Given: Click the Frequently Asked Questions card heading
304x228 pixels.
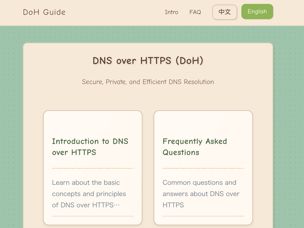Looking at the screenshot, I should (194, 147).
